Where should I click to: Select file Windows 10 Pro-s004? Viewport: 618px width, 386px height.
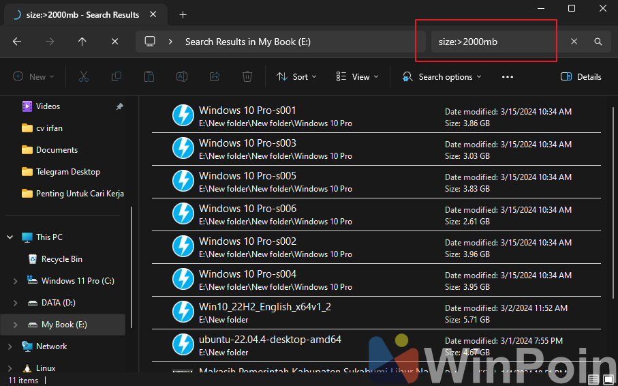click(376, 280)
